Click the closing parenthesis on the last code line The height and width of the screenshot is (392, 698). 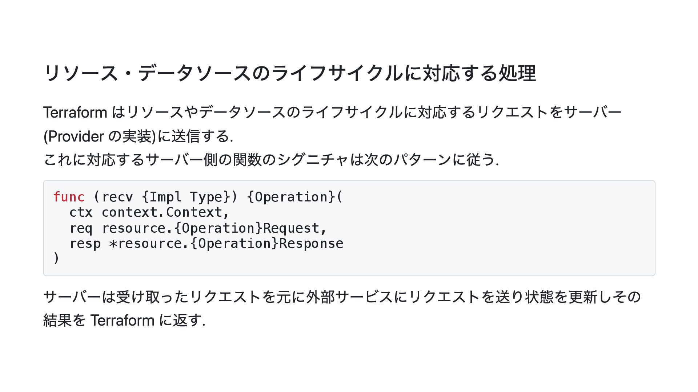click(56, 258)
